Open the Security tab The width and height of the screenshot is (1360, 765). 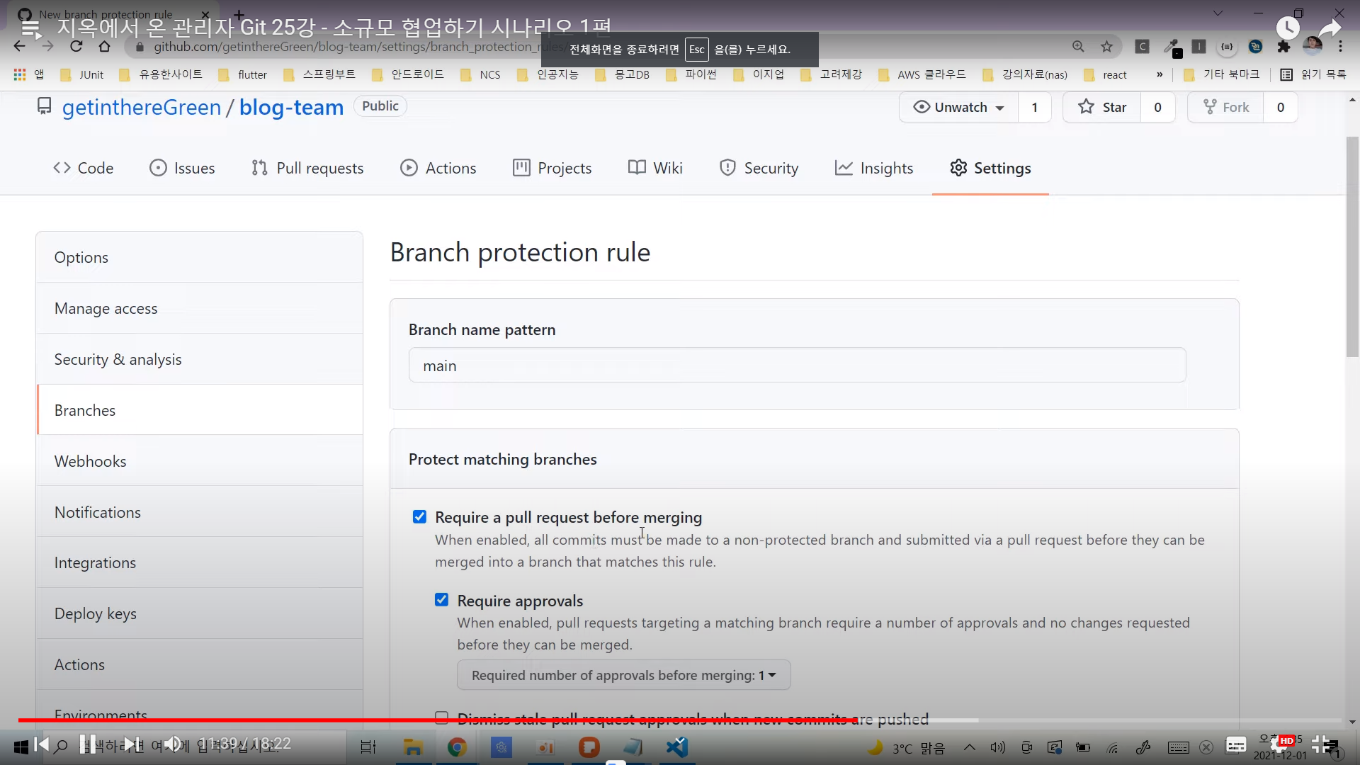coord(759,168)
